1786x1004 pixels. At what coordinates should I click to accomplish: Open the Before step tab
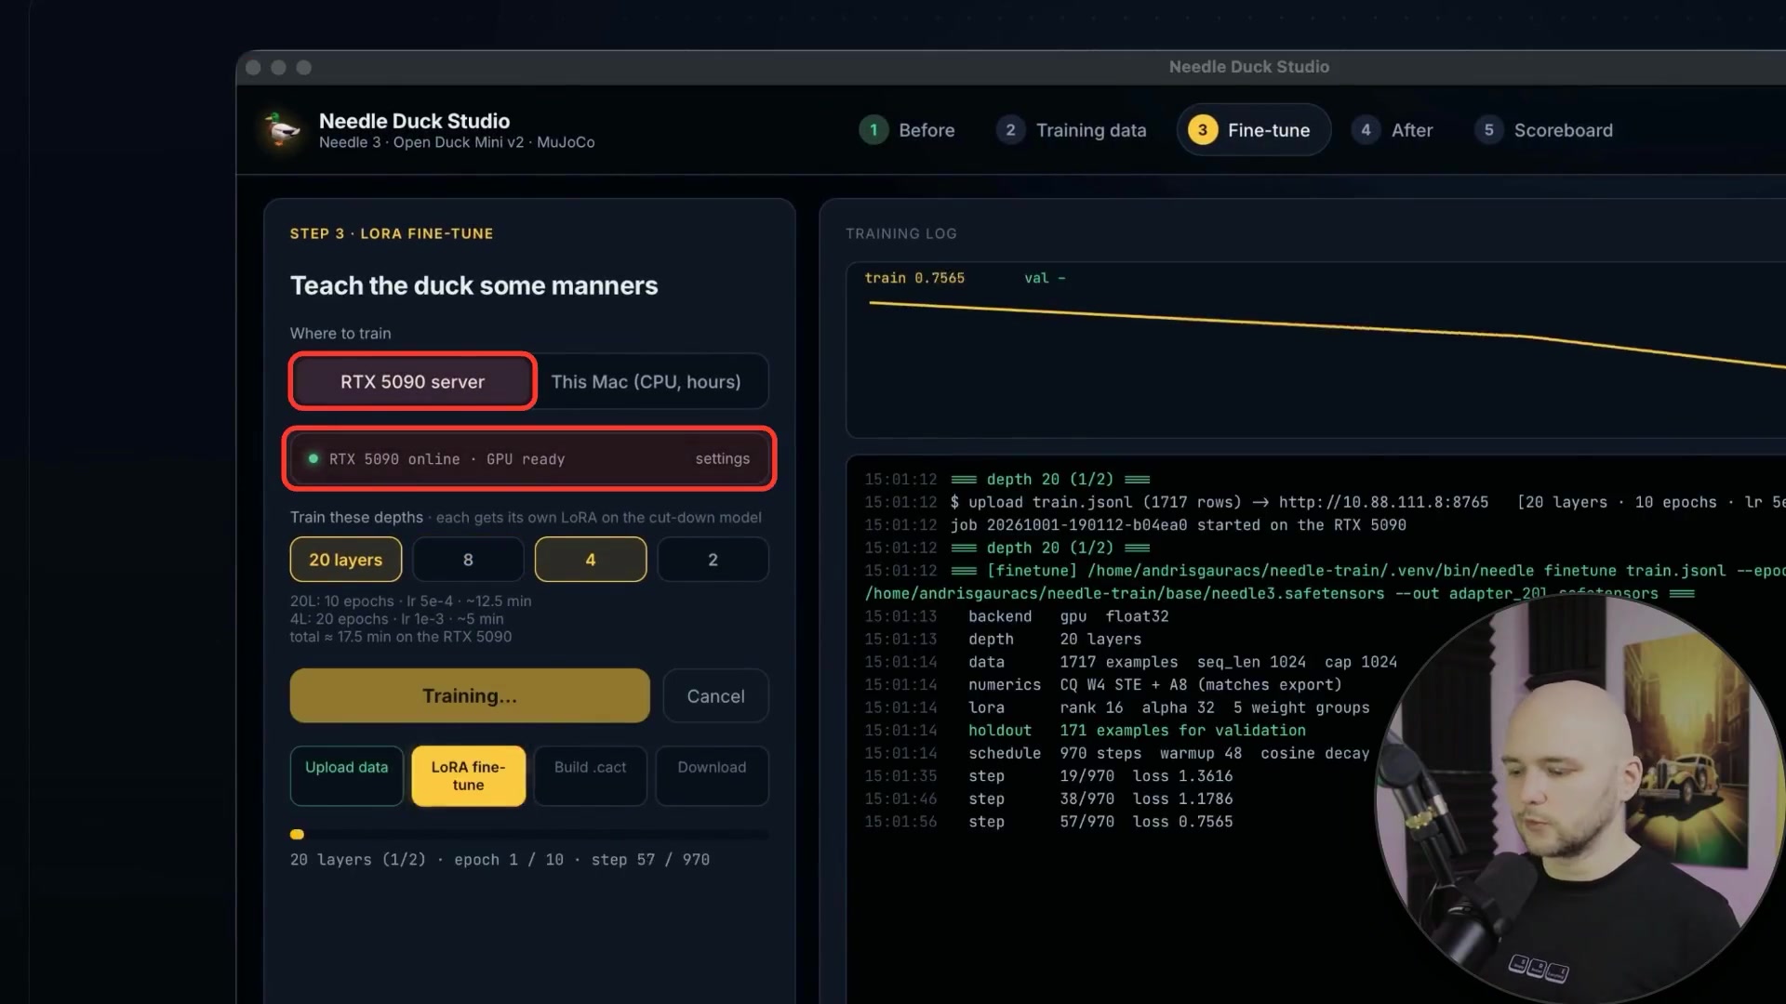point(907,130)
